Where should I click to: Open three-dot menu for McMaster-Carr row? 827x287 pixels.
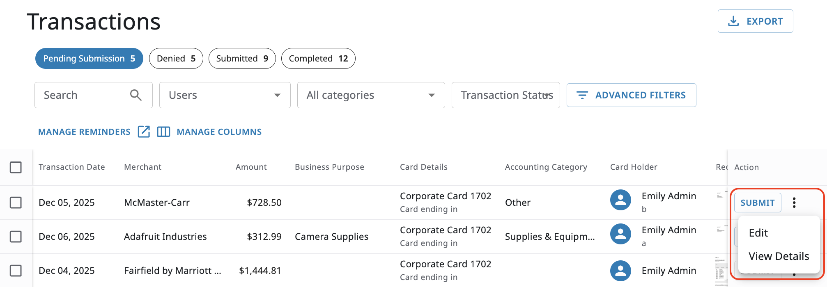pyautogui.click(x=794, y=203)
